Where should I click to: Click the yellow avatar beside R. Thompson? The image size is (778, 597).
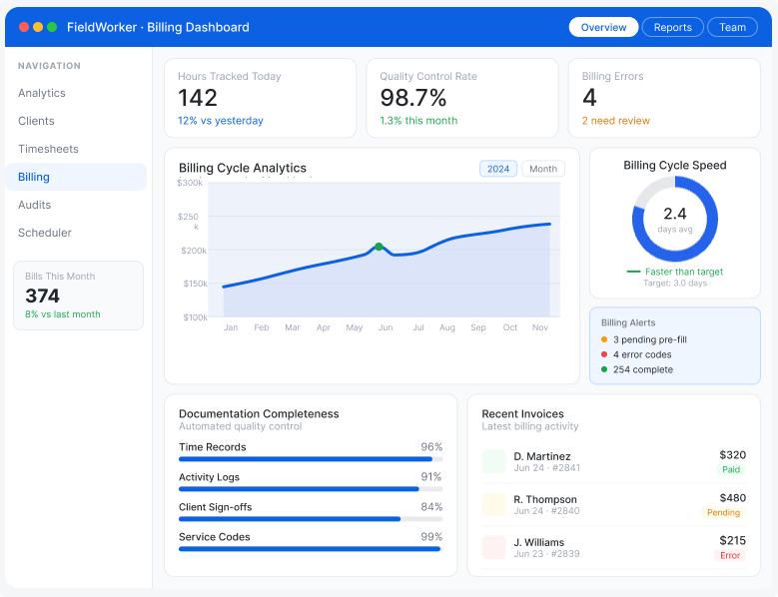click(x=493, y=504)
